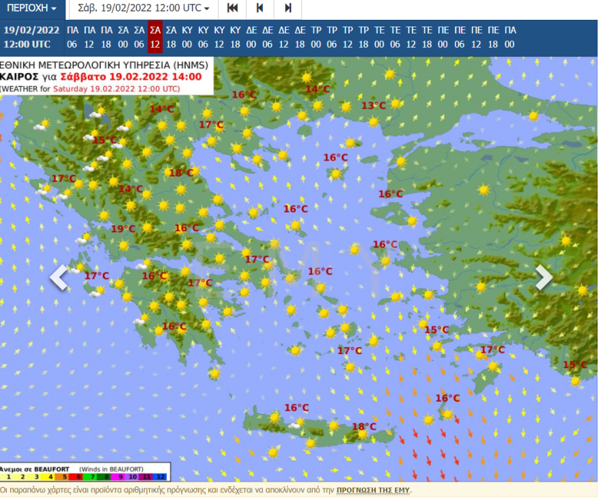Screen dimensions: 601x500
Task: Click the left chevron arrow on the map
Action: [x=59, y=277]
